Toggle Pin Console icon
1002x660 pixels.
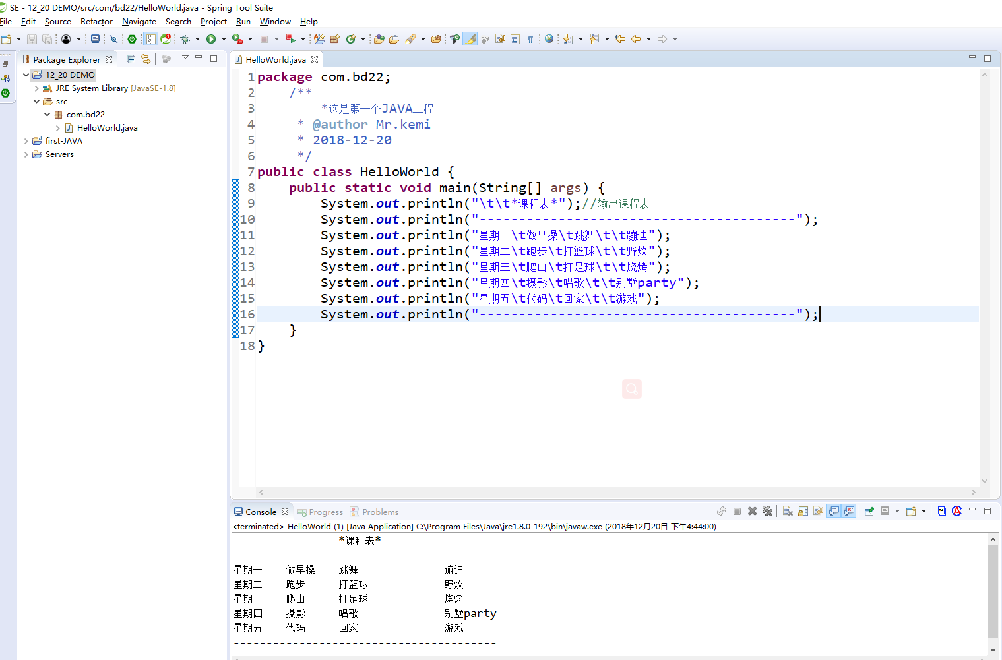point(869,511)
